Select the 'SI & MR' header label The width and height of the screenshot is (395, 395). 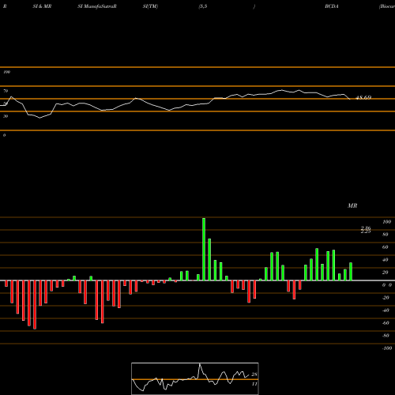(x=42, y=6)
